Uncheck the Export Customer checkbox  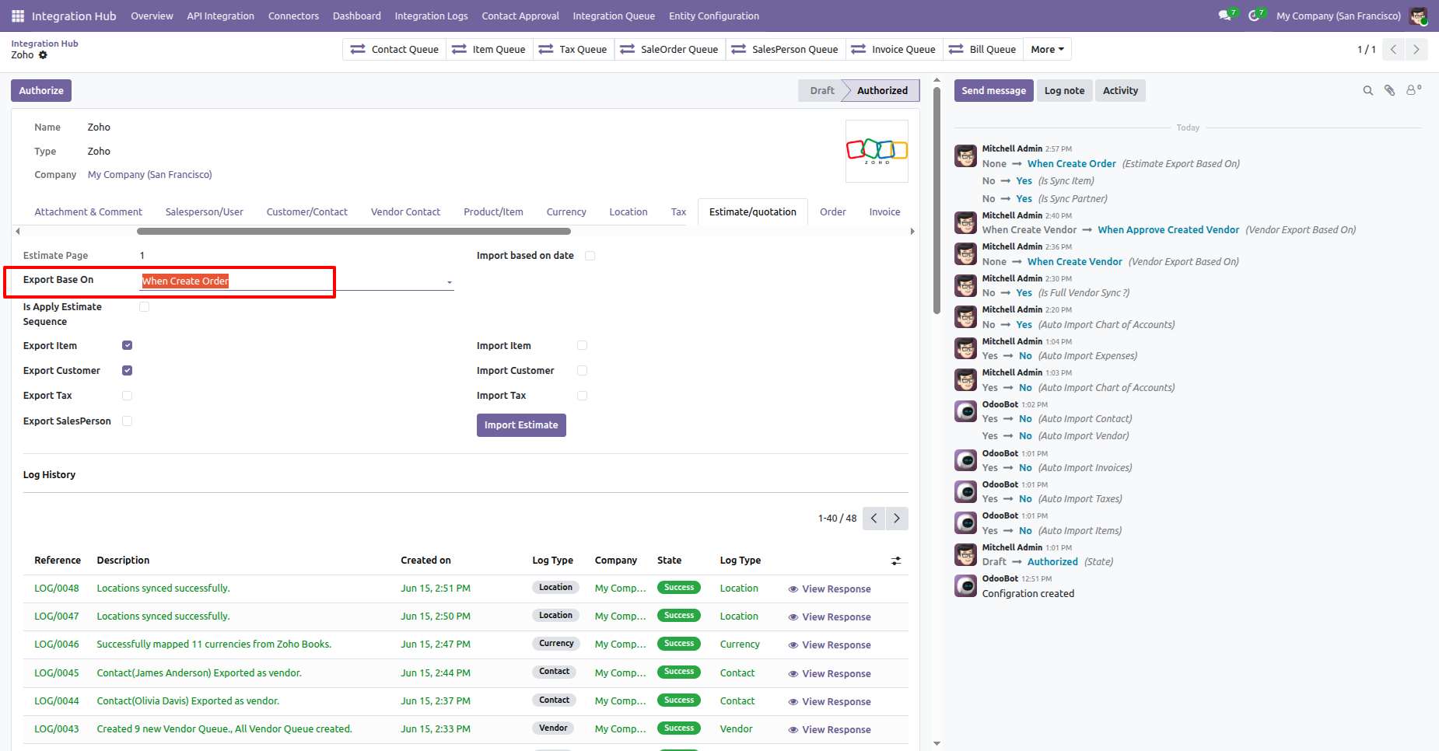128,371
